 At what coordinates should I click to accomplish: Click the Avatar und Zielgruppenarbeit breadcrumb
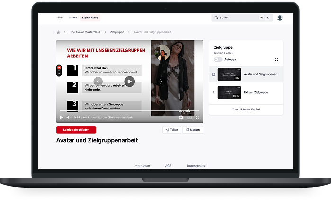coord(152,32)
